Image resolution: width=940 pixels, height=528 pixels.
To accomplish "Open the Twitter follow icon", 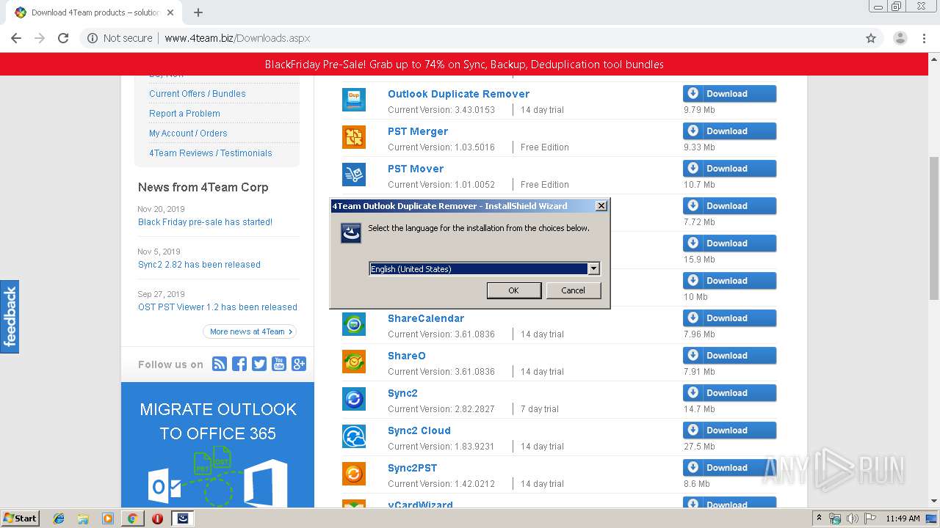I will 259,364.
